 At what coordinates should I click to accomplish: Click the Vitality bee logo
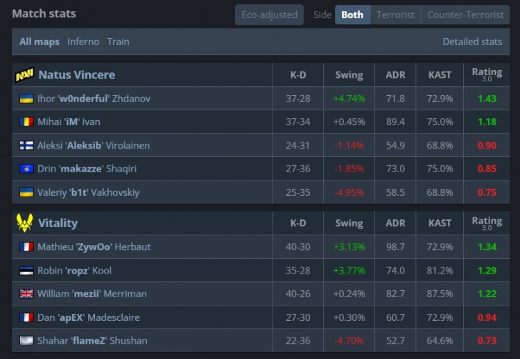tap(24, 223)
